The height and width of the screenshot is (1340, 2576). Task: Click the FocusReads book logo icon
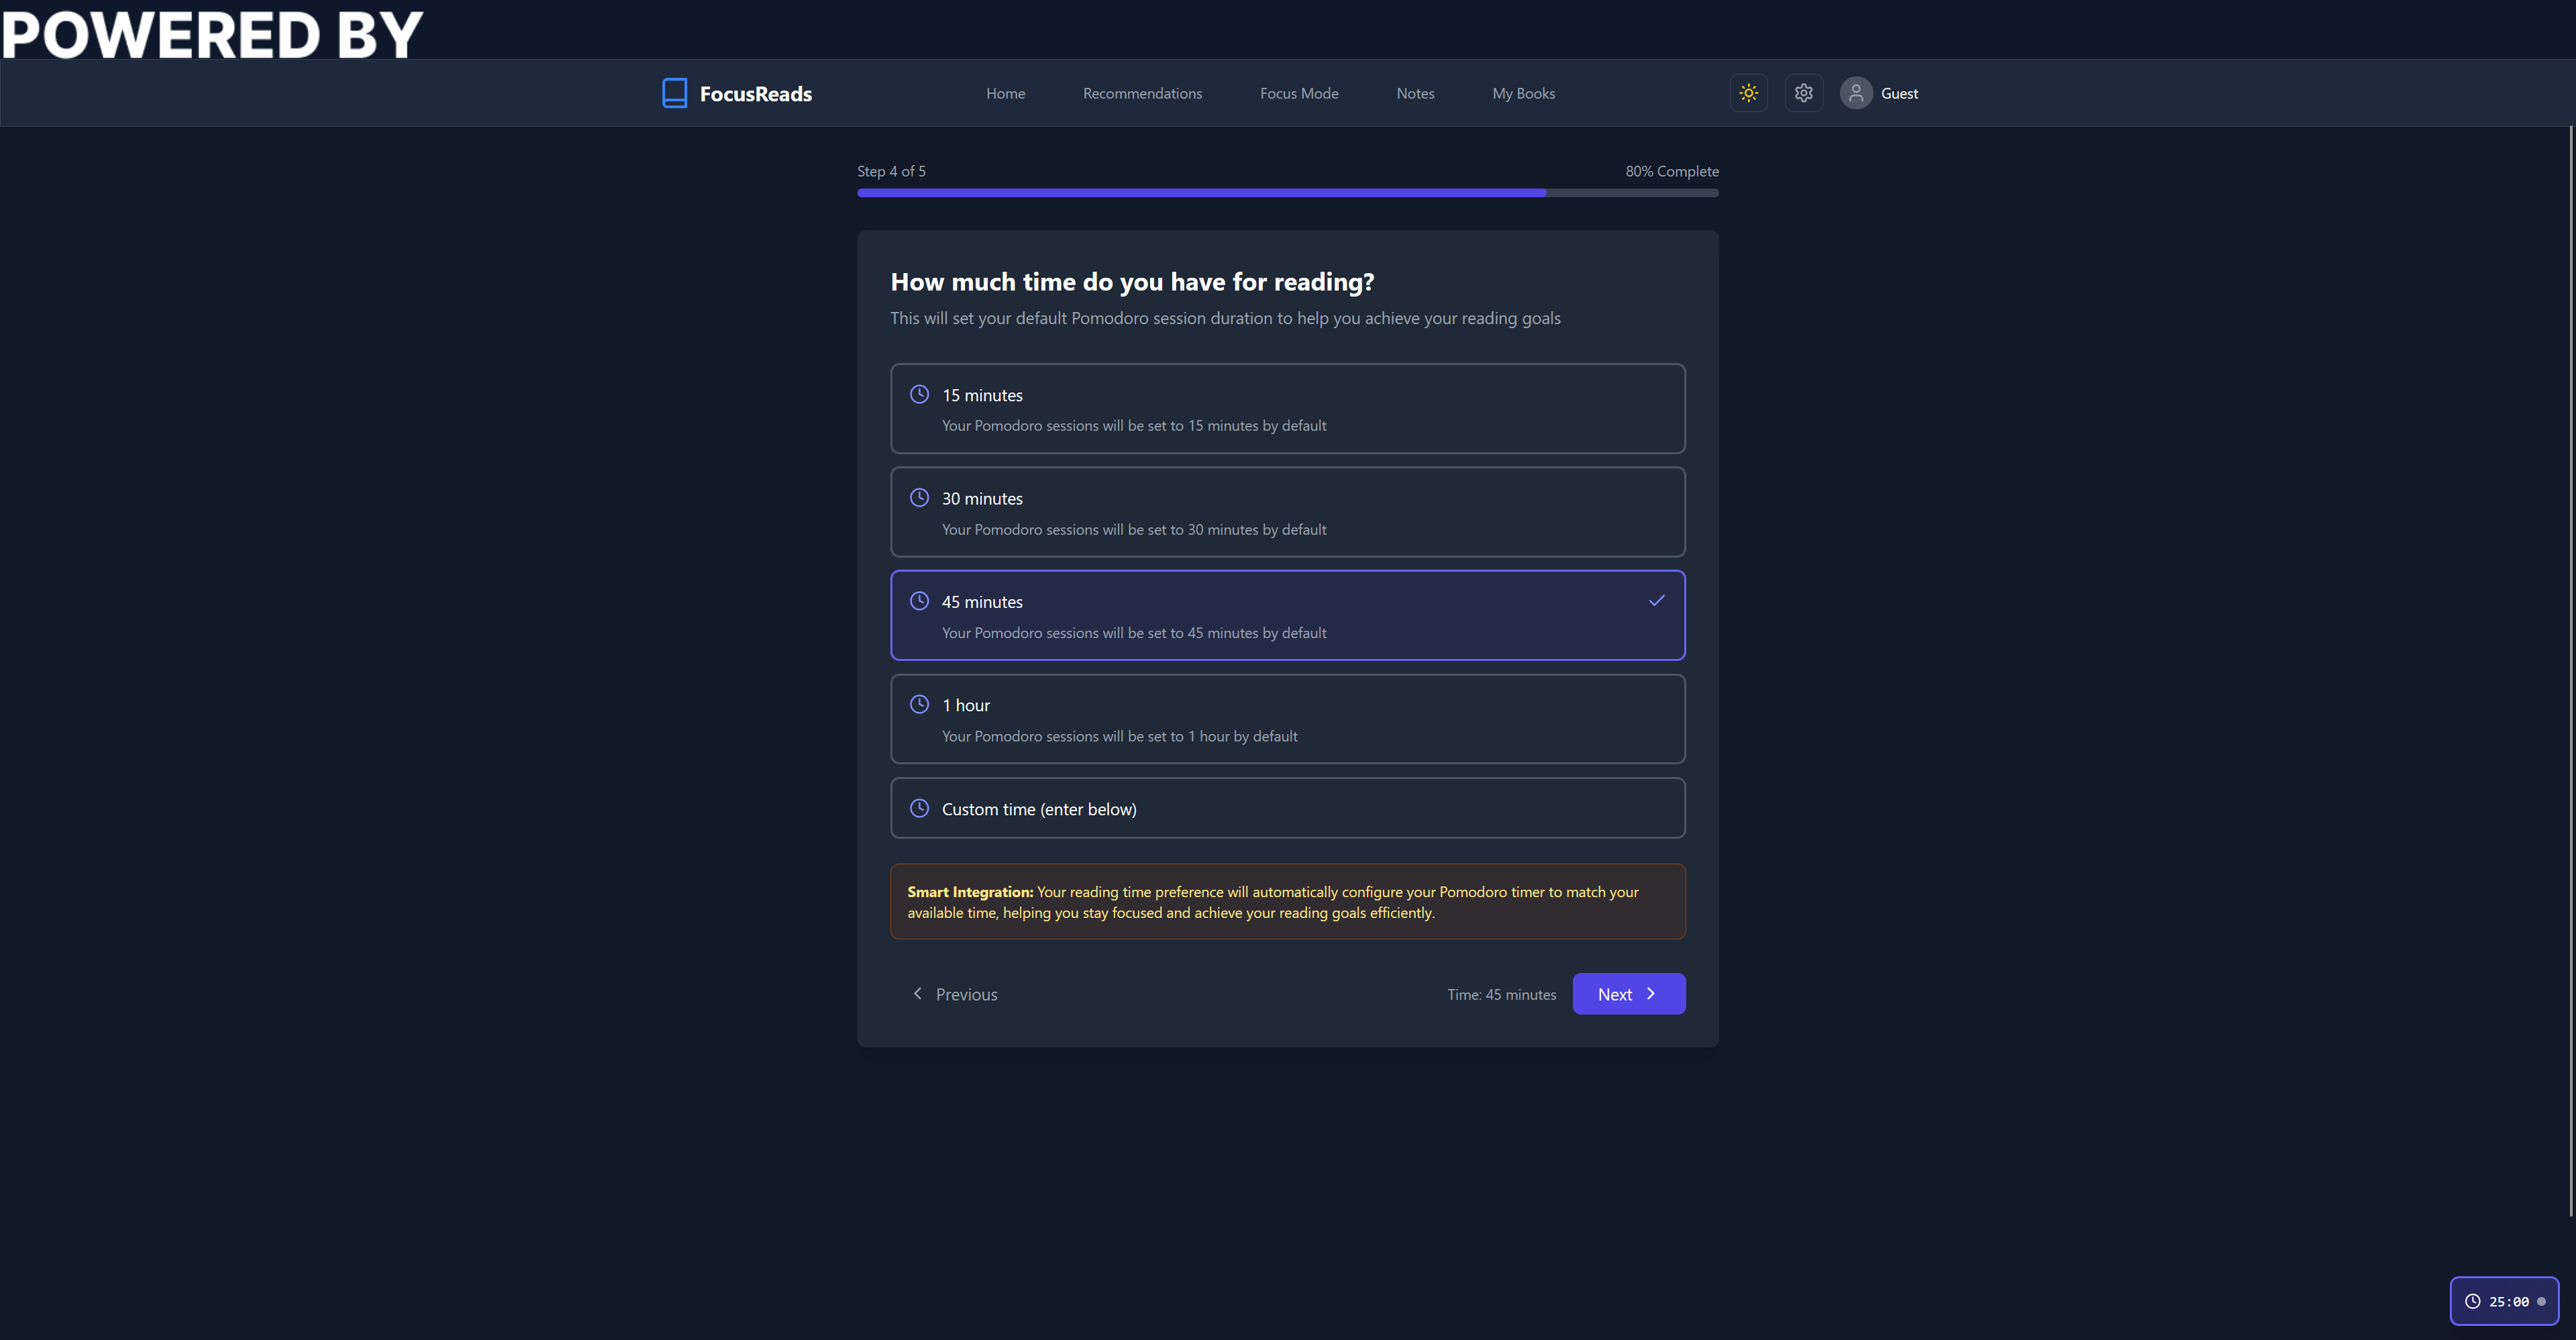pos(674,93)
